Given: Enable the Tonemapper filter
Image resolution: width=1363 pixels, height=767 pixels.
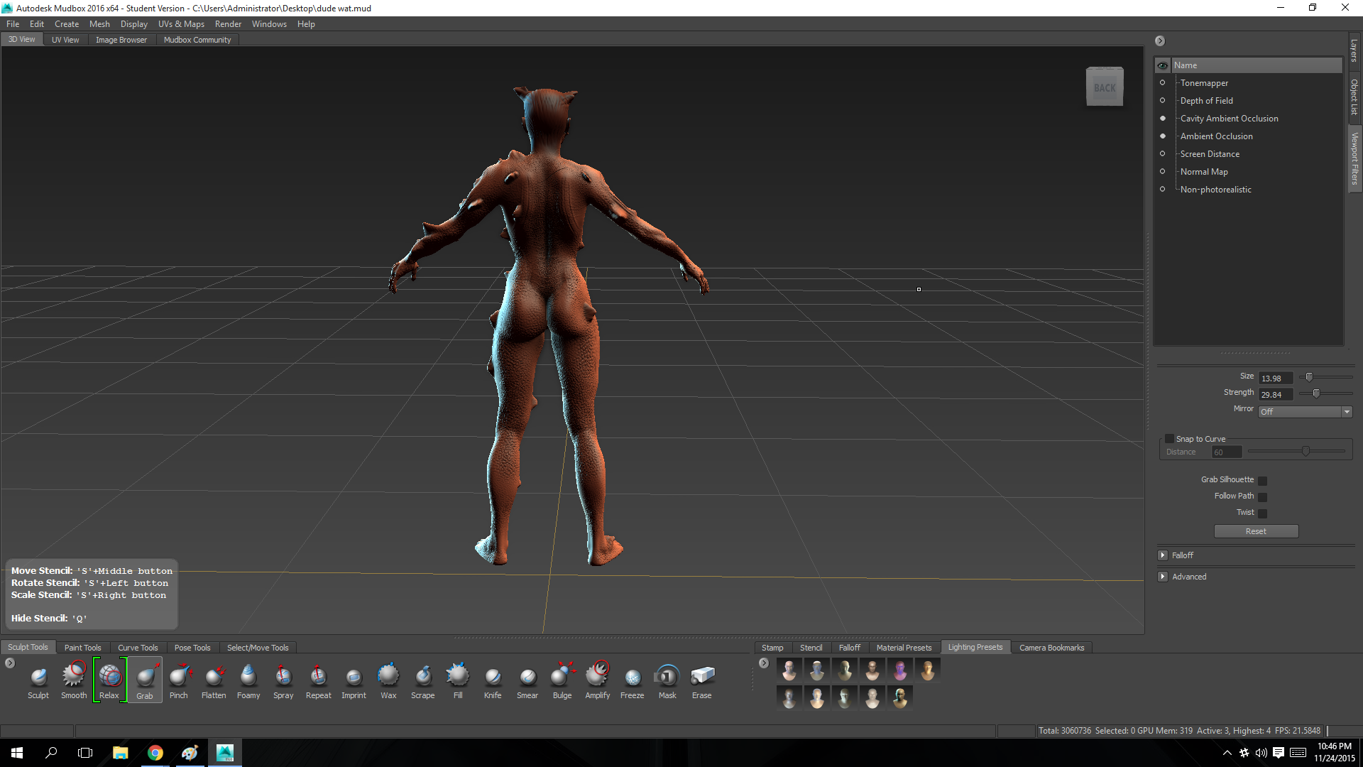Looking at the screenshot, I should pyautogui.click(x=1162, y=82).
